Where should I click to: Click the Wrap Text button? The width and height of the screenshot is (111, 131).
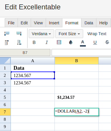(x=97, y=34)
